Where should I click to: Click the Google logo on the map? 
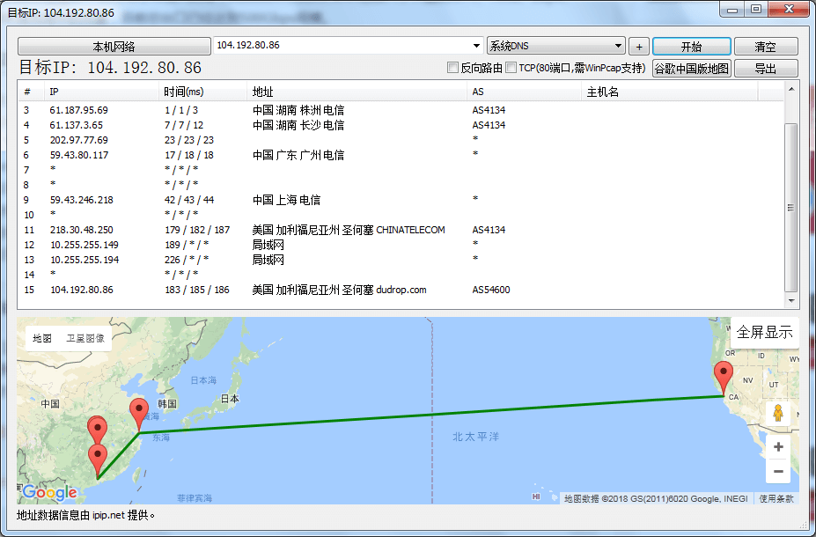coord(49,493)
